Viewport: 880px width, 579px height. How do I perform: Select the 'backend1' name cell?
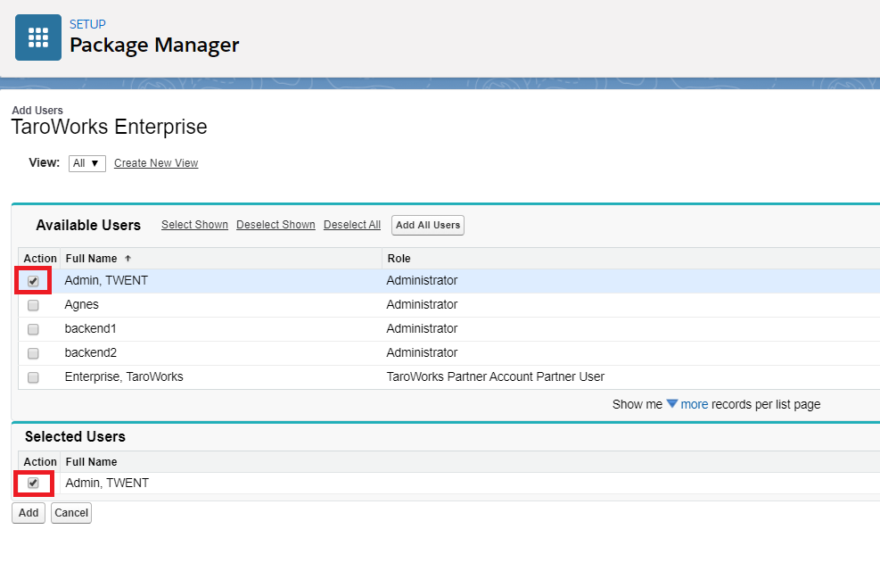click(x=90, y=328)
